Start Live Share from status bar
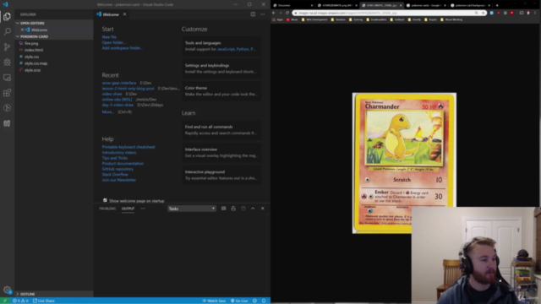The image size is (541, 304). pyautogui.click(x=44, y=301)
